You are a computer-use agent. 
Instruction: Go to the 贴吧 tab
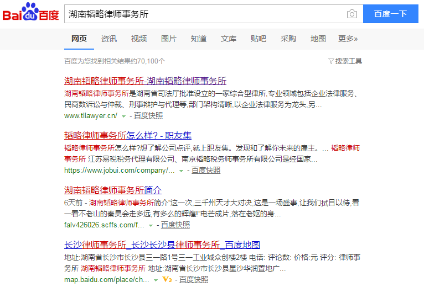(x=258, y=39)
